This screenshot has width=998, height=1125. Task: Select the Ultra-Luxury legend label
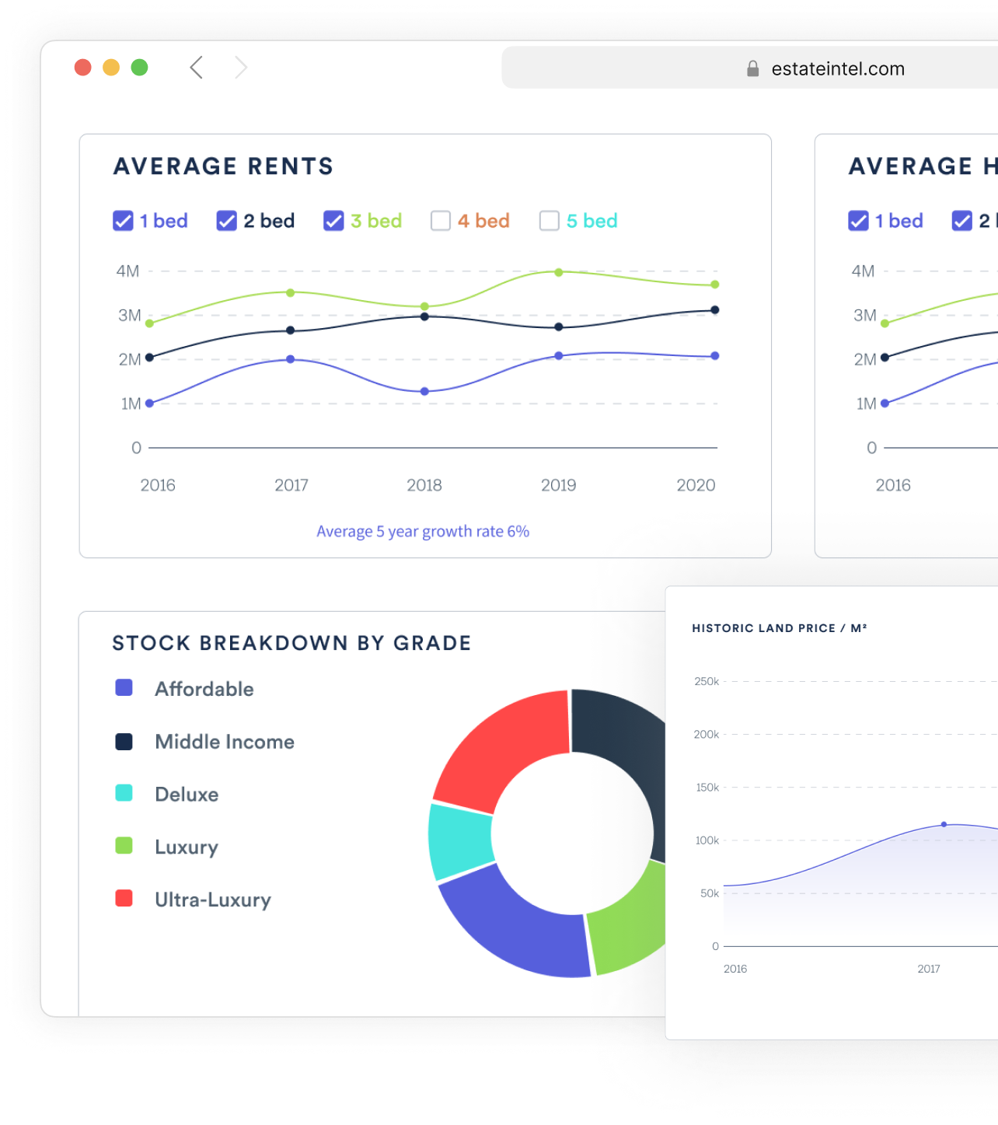[213, 900]
